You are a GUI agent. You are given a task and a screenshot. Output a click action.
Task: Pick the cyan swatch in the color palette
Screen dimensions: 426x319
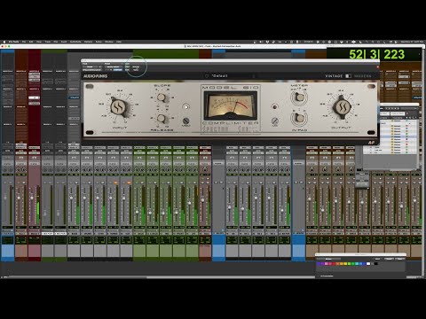pyautogui.click(x=357, y=263)
